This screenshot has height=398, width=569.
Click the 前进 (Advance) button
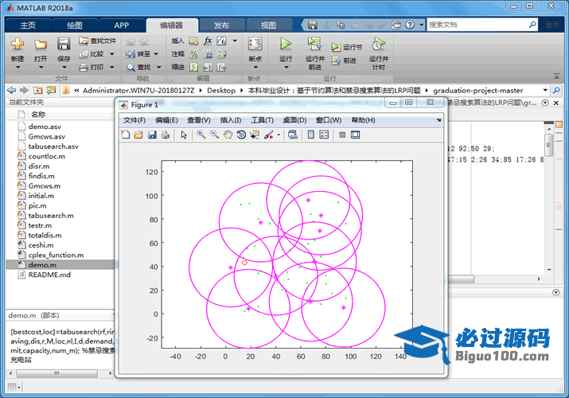click(344, 60)
